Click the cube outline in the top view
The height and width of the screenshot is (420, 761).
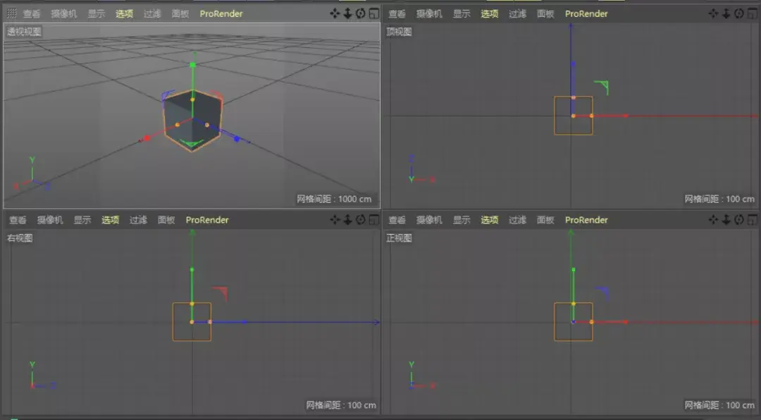click(573, 116)
